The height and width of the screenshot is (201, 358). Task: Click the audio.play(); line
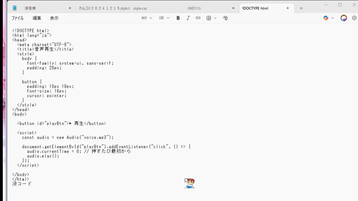click(43, 156)
